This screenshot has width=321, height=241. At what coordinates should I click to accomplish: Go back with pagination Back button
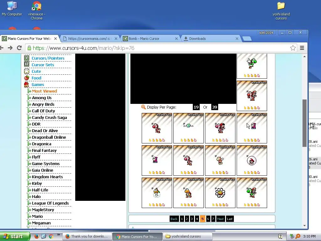[174, 219]
